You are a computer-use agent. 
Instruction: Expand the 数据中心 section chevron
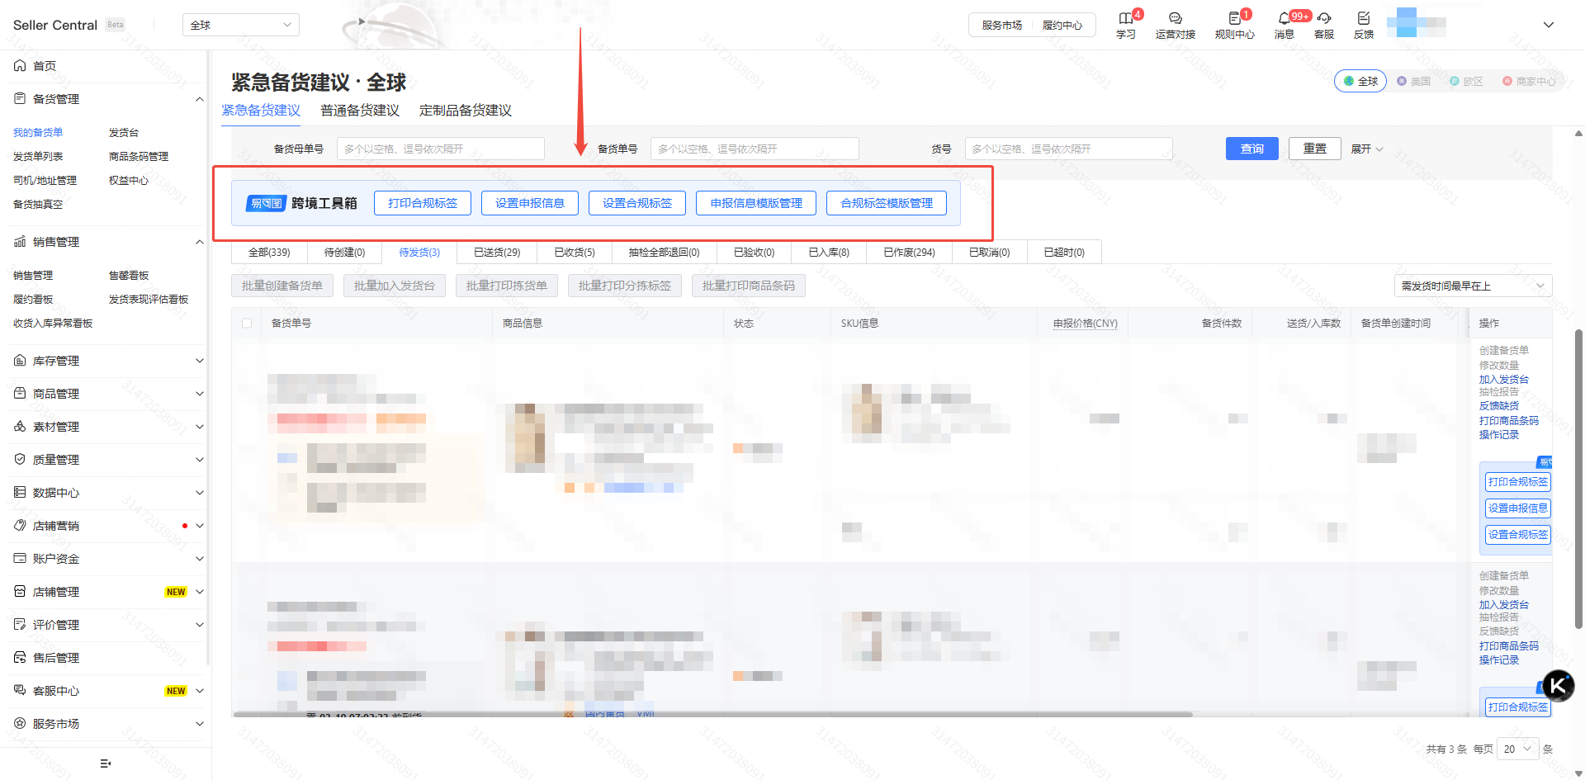pyautogui.click(x=199, y=493)
